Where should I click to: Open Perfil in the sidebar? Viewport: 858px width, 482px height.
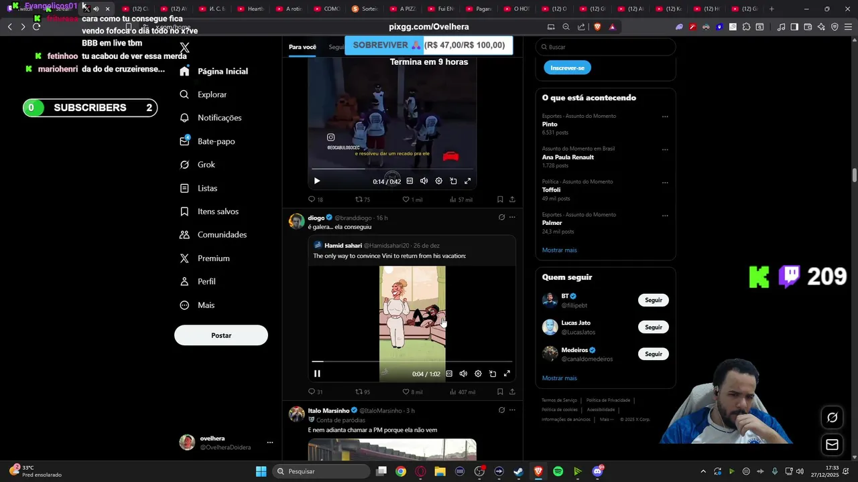(197, 282)
